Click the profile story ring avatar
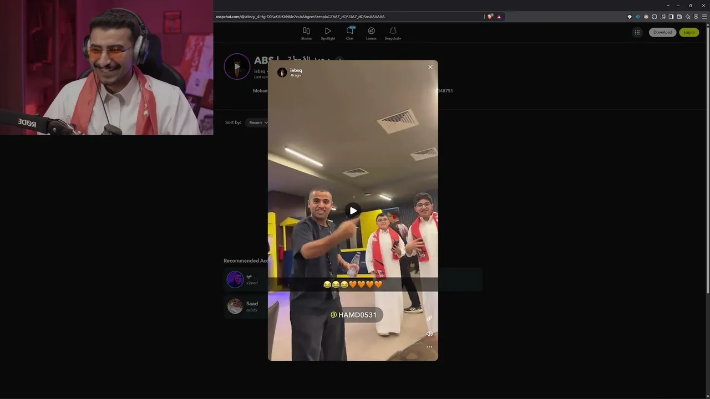710x399 pixels. coord(237,66)
